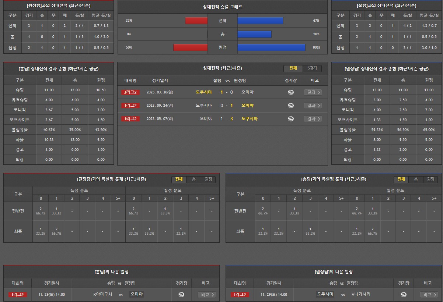Image resolution: width=443 pixels, height=302 pixels.
Task: Open stadium icon for R야마구치 vs 오미야 fixture
Action: (x=181, y=295)
